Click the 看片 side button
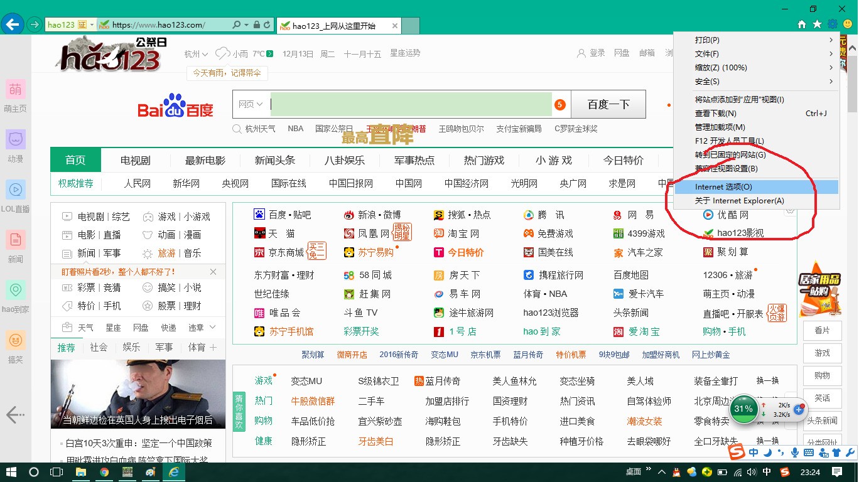The width and height of the screenshot is (859, 482). coord(822,330)
